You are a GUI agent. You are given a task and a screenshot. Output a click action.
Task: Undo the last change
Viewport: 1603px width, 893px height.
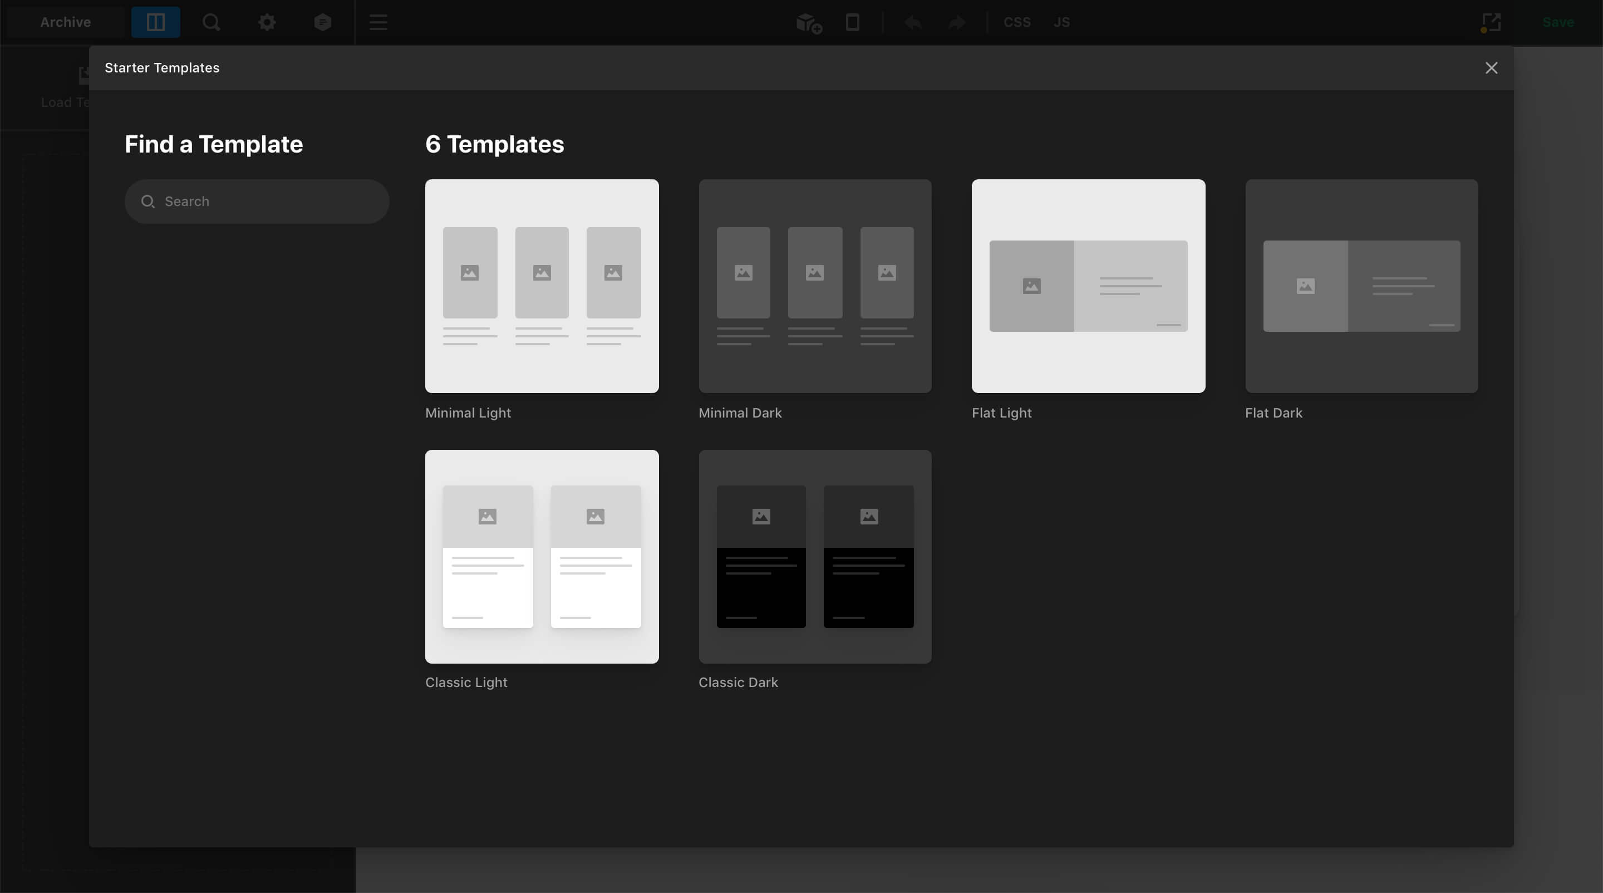(x=913, y=22)
